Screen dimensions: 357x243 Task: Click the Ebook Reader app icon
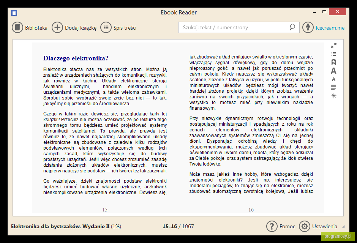pos(14,13)
